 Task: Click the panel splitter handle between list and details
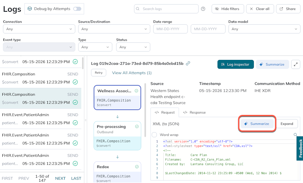[86, 120]
